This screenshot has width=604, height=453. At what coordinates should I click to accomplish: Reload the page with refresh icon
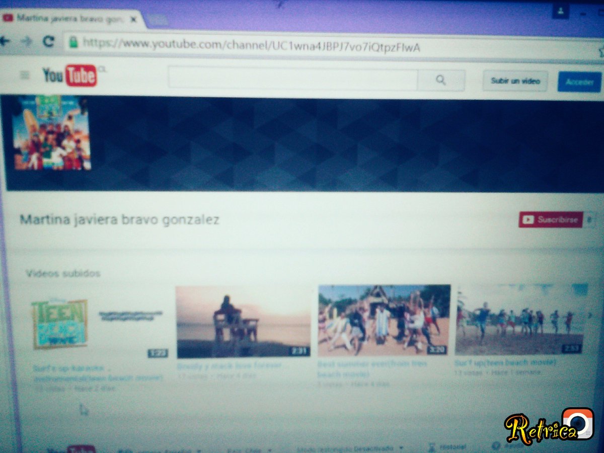point(48,42)
